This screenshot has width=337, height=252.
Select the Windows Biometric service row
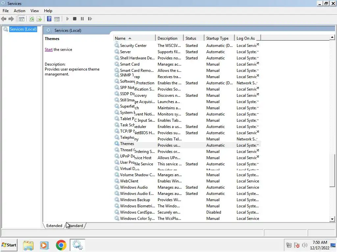click(187, 206)
